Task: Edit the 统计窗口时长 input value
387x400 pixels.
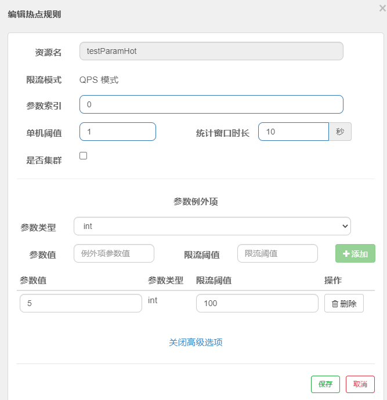Action: pyautogui.click(x=294, y=132)
